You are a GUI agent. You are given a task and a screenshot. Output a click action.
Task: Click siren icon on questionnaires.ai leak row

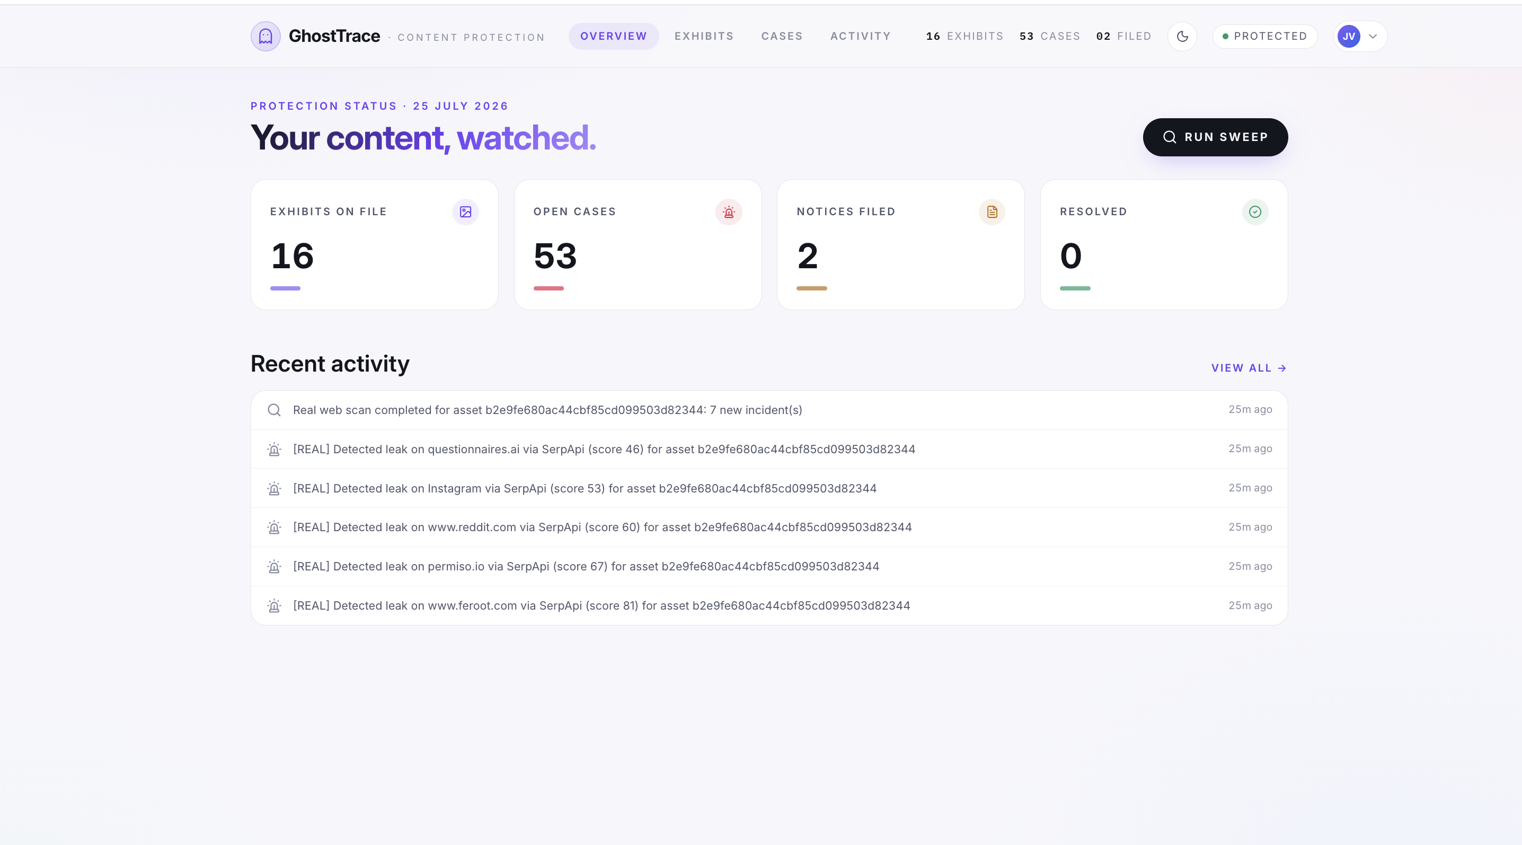pyautogui.click(x=274, y=449)
